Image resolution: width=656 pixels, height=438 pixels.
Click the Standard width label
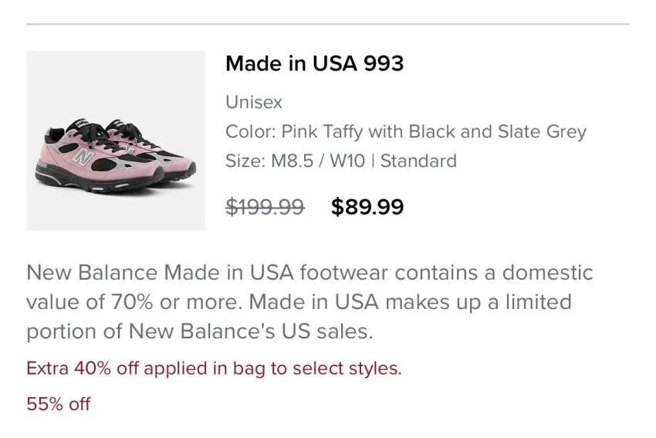[418, 161]
